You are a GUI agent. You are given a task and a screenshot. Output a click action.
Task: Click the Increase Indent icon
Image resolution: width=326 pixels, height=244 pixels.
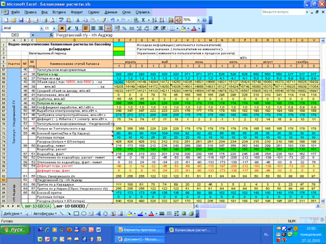point(163,28)
